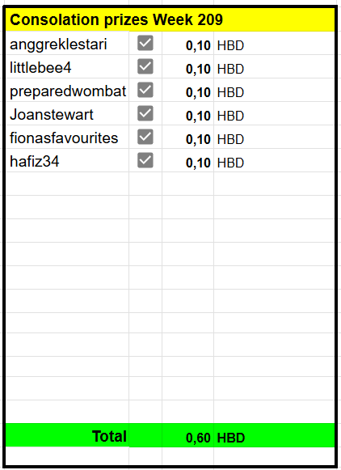Screen dimensions: 341x470
Task: Click the littlebee4 name cell
Action: [x=67, y=66]
